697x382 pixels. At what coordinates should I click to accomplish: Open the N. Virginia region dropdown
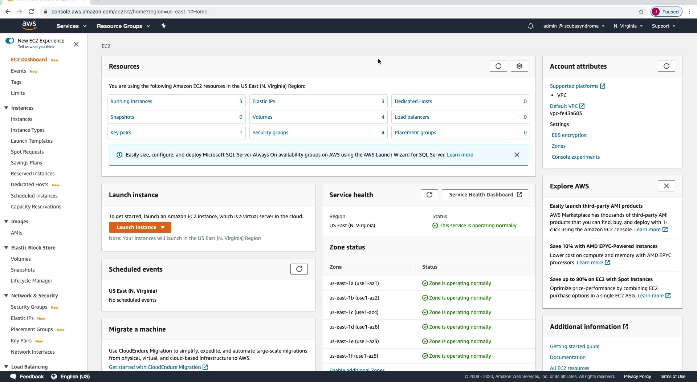click(x=628, y=26)
